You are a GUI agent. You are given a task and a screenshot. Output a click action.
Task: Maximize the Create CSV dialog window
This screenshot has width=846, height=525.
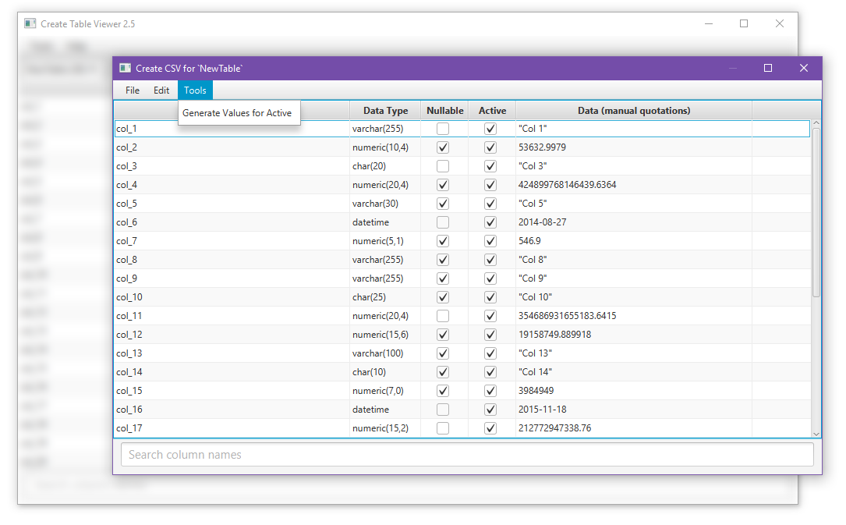point(768,68)
